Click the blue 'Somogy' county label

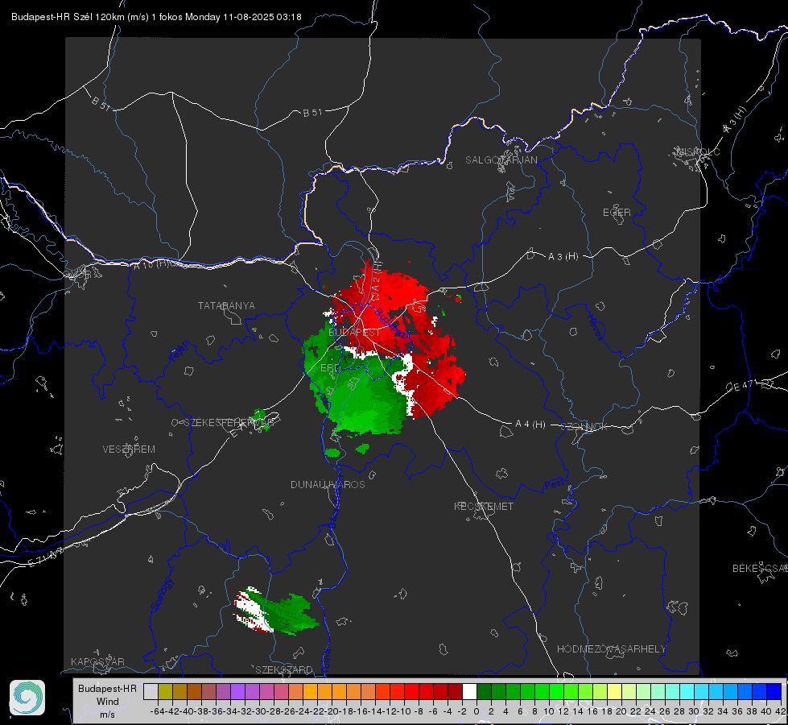162,594
